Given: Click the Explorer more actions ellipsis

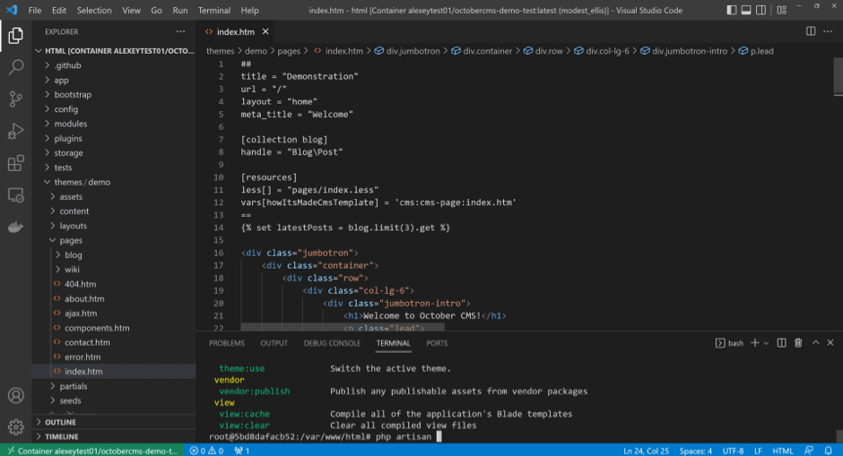Looking at the screenshot, I should pyautogui.click(x=180, y=31).
